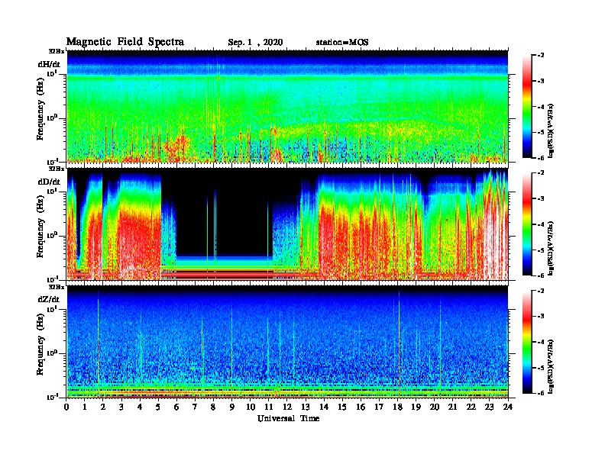Click the dH/dt spectrogram plot area

click(287, 106)
